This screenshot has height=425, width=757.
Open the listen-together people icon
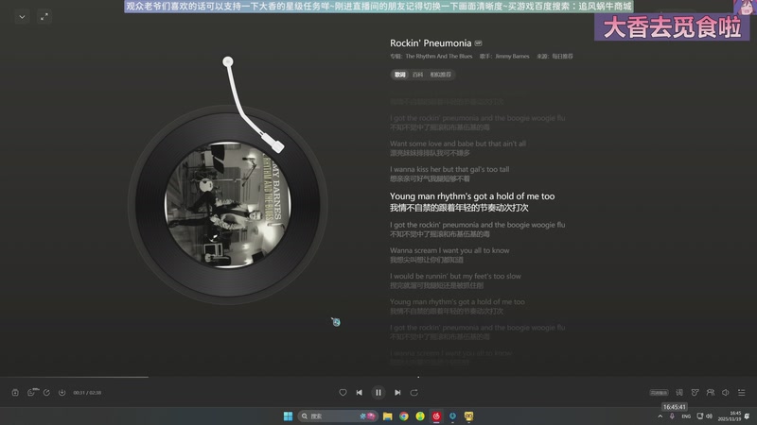coord(711,393)
